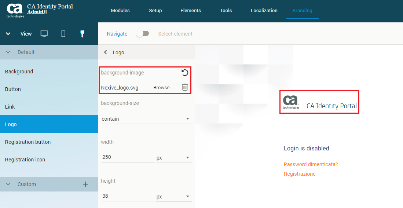
Task: Click the Select element label
Action: (x=175, y=34)
